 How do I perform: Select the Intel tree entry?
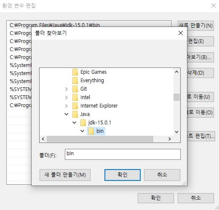pos(85,97)
